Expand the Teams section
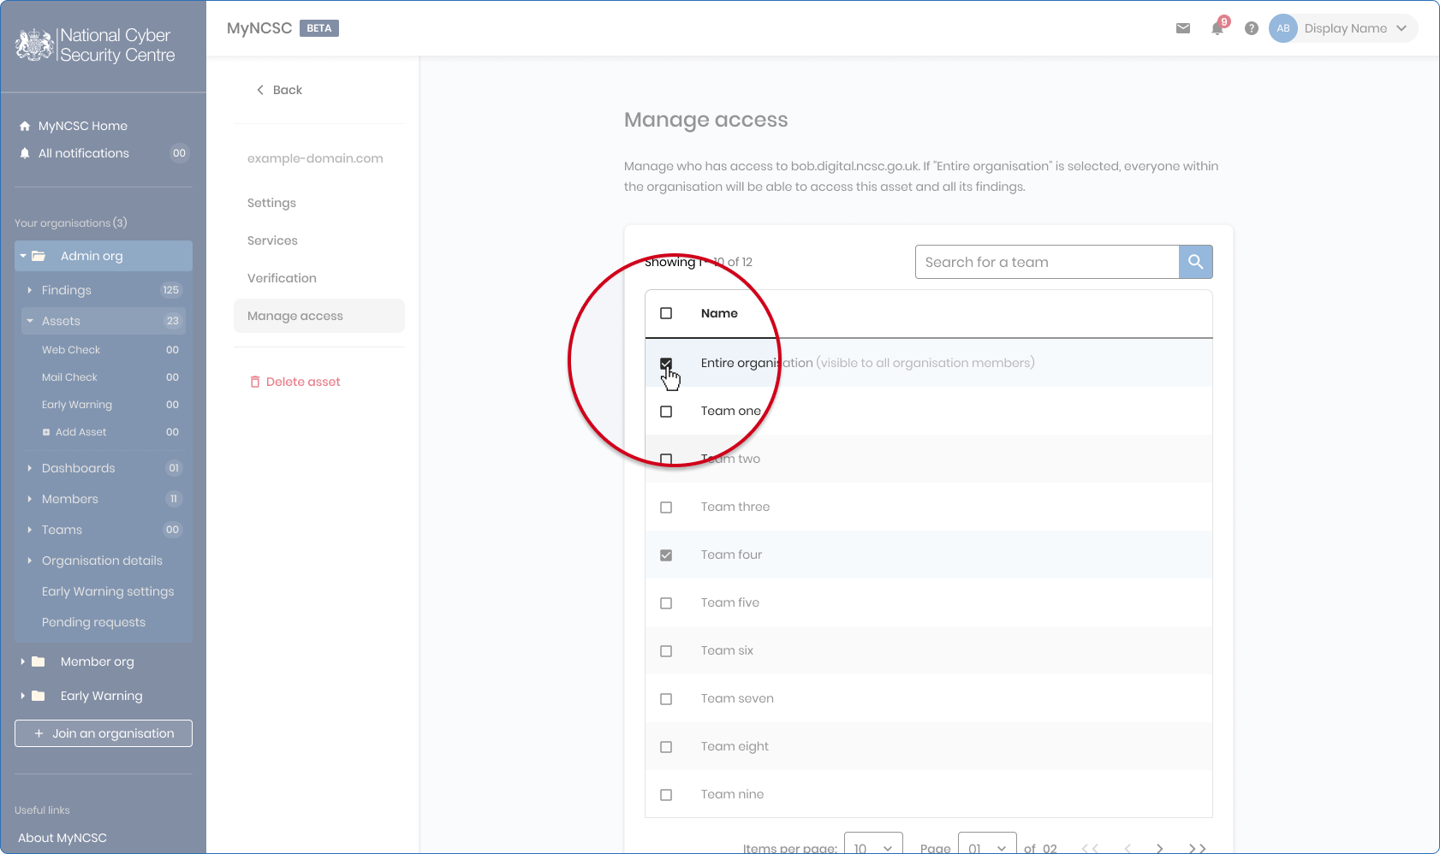Image resolution: width=1440 pixels, height=854 pixels. click(29, 530)
